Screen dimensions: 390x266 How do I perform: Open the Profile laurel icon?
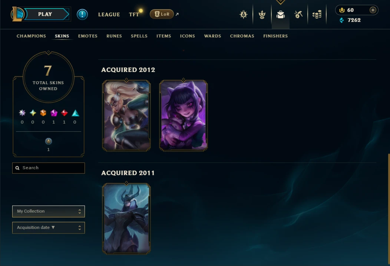262,15
